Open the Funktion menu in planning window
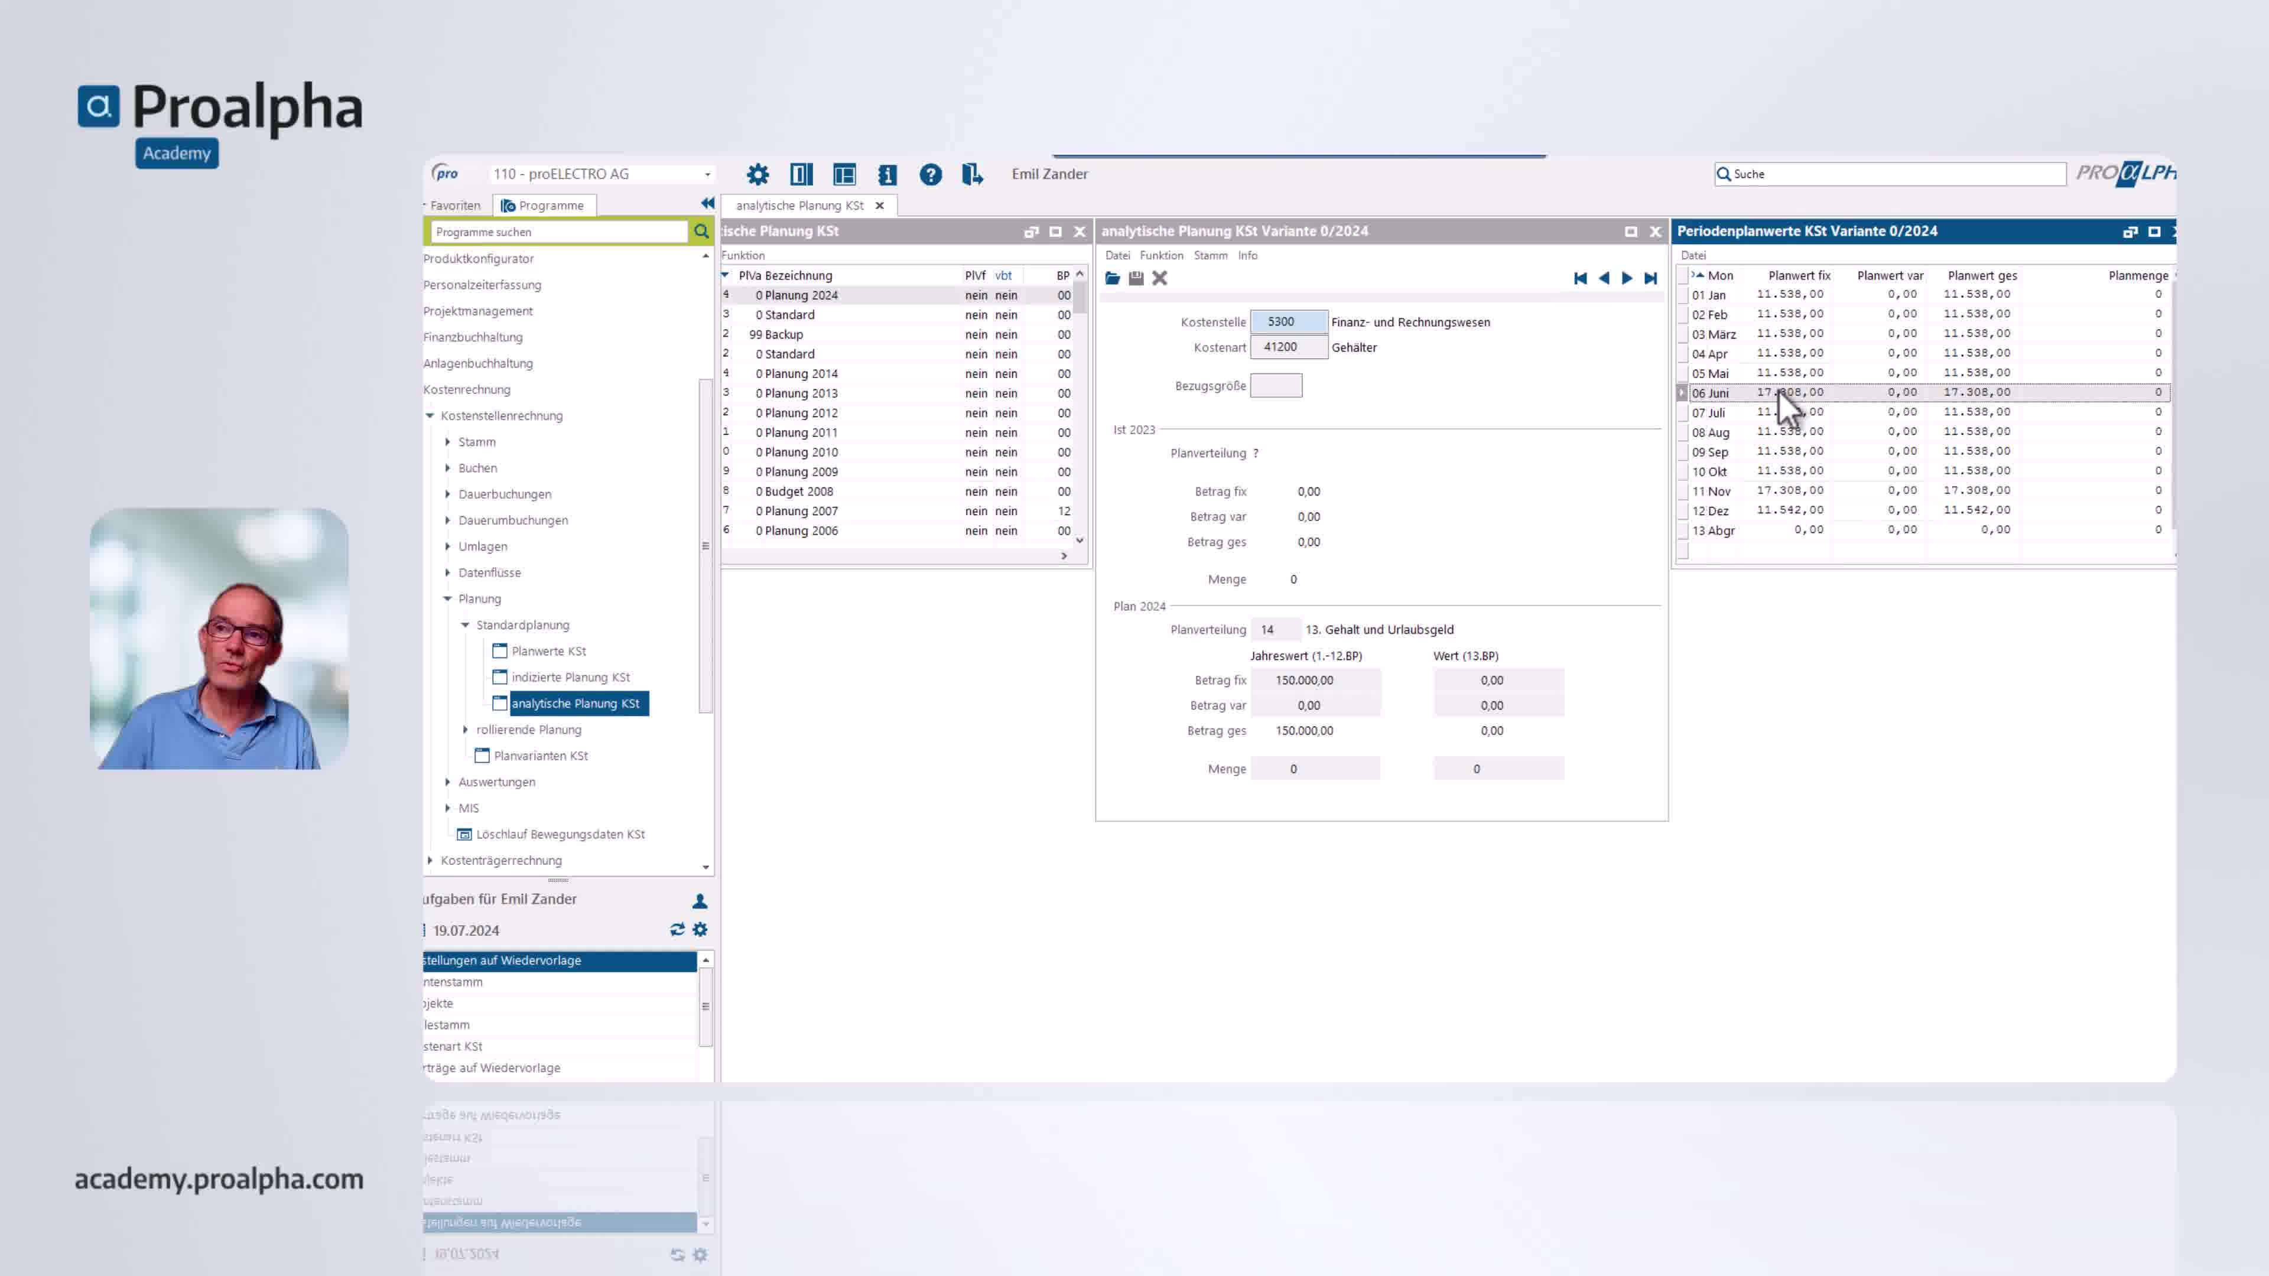This screenshot has width=2269, height=1276. pos(1161,255)
